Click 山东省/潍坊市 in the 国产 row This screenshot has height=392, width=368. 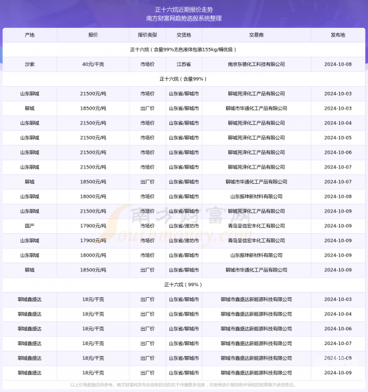click(184, 226)
